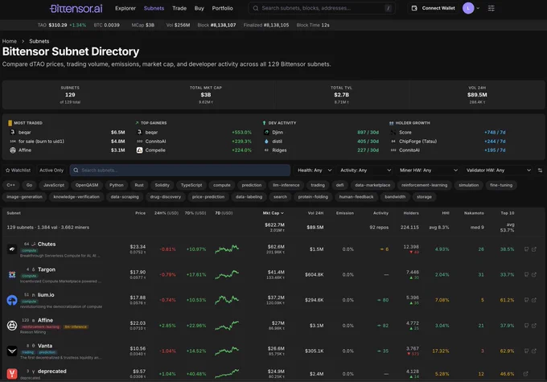Focus the Search subnets filter field
Image resolution: width=547 pixels, height=382 pixels.
[x=180, y=170]
